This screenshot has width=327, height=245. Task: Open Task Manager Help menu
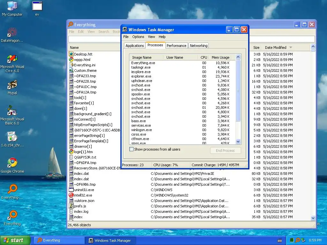(x=162, y=37)
